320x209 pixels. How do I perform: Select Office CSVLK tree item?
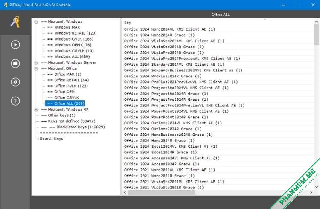tap(63, 98)
